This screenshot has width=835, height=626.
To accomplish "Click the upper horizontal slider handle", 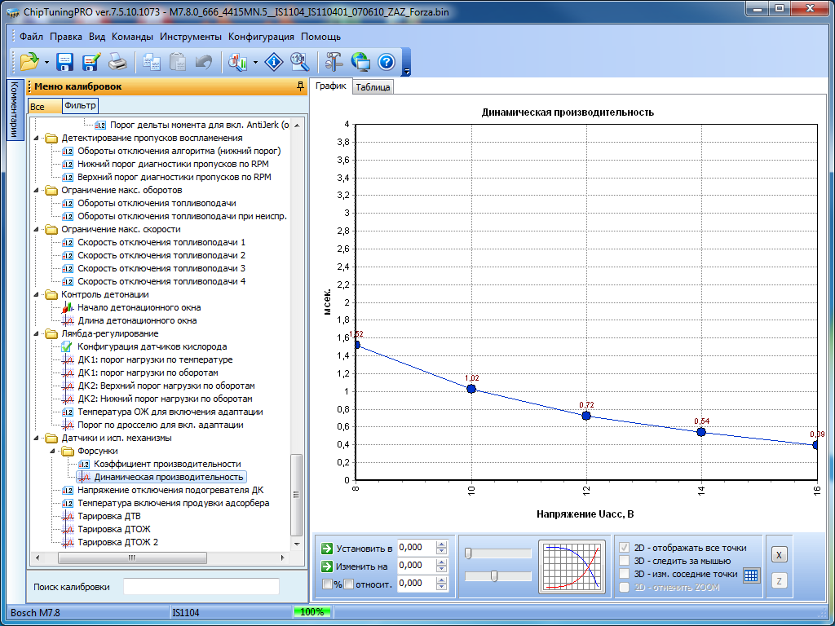I will (x=469, y=553).
